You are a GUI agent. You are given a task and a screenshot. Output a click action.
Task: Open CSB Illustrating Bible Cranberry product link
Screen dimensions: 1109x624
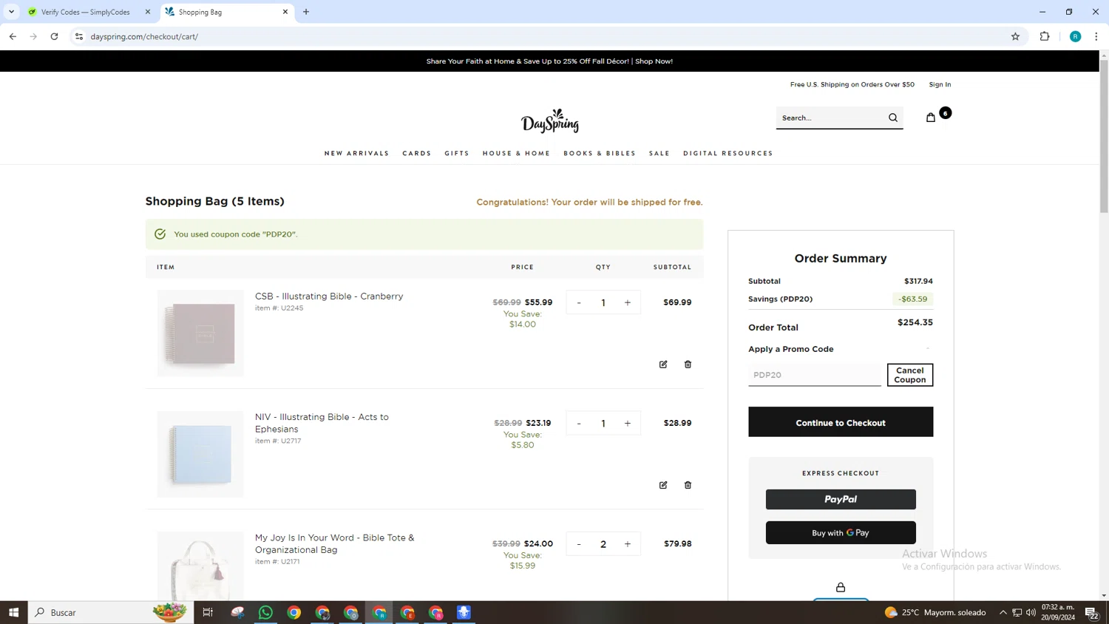329,296
